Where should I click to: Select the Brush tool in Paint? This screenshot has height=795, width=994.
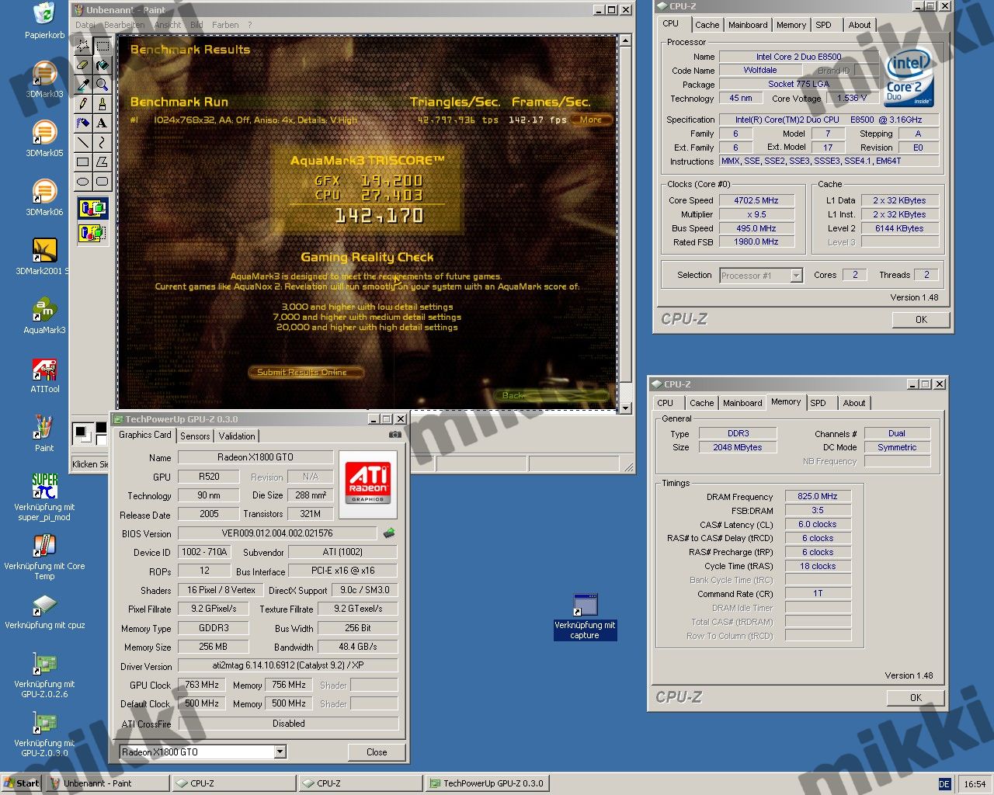click(103, 104)
